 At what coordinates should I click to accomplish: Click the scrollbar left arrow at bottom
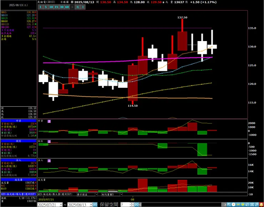(x=141, y=205)
